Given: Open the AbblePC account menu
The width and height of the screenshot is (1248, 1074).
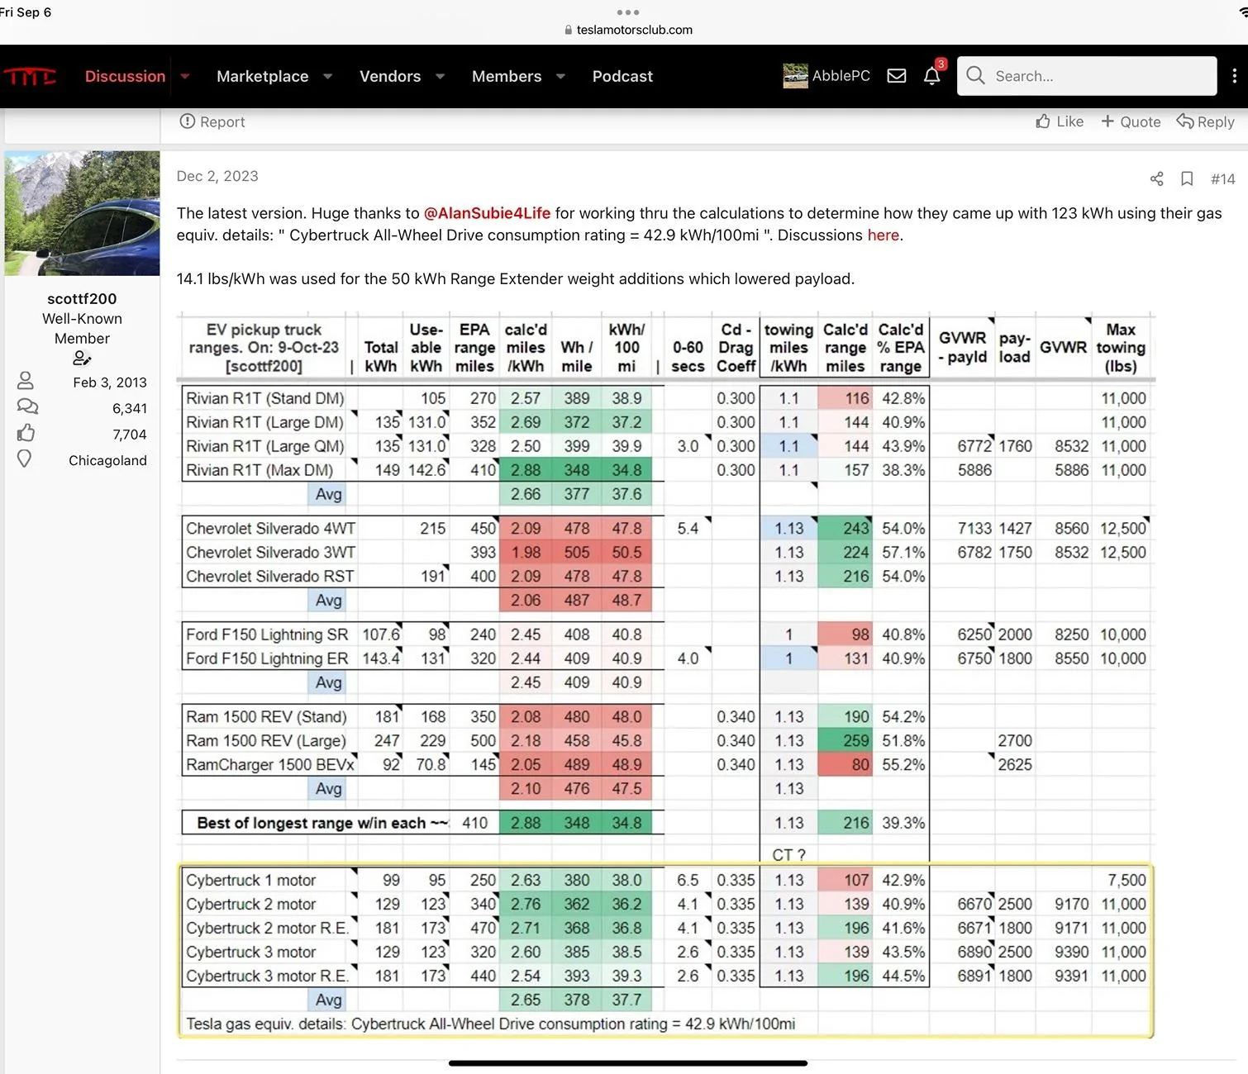Looking at the screenshot, I should (x=826, y=76).
